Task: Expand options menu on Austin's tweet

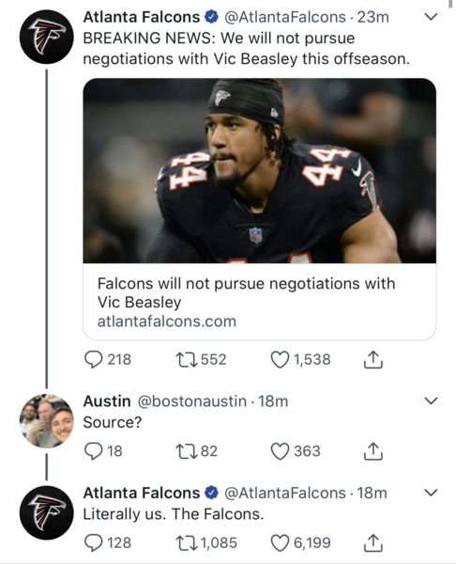Action: (x=431, y=400)
